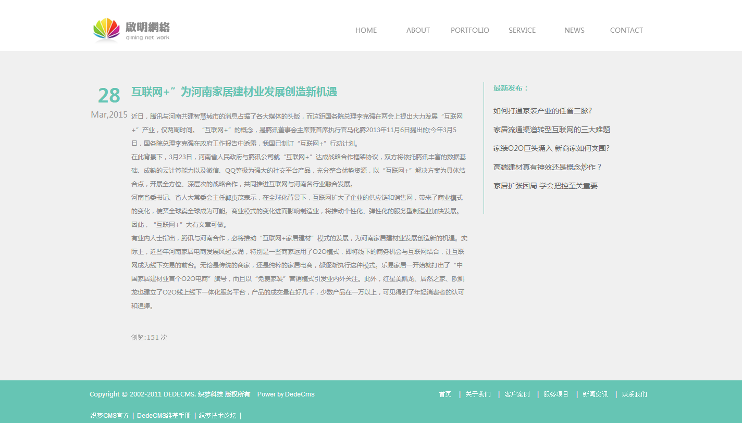742x423 pixels.
Task: Visit 织梦技术论坛 footer link
Action: click(x=217, y=416)
